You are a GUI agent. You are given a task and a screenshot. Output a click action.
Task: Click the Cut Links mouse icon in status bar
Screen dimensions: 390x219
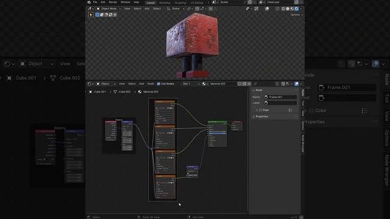pyautogui.click(x=189, y=217)
